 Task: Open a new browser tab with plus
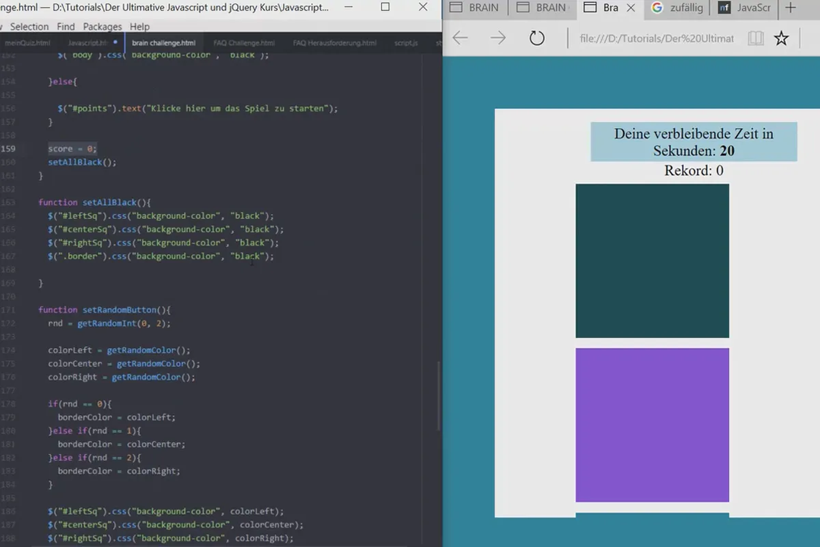click(x=791, y=8)
